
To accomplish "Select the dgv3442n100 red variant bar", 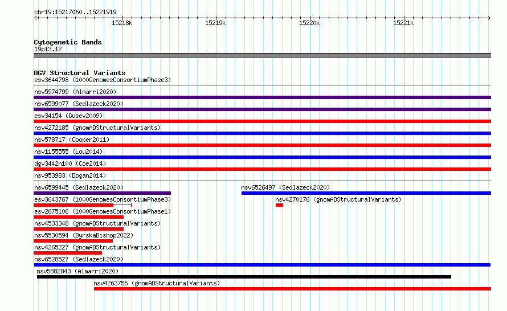I will [262, 169].
